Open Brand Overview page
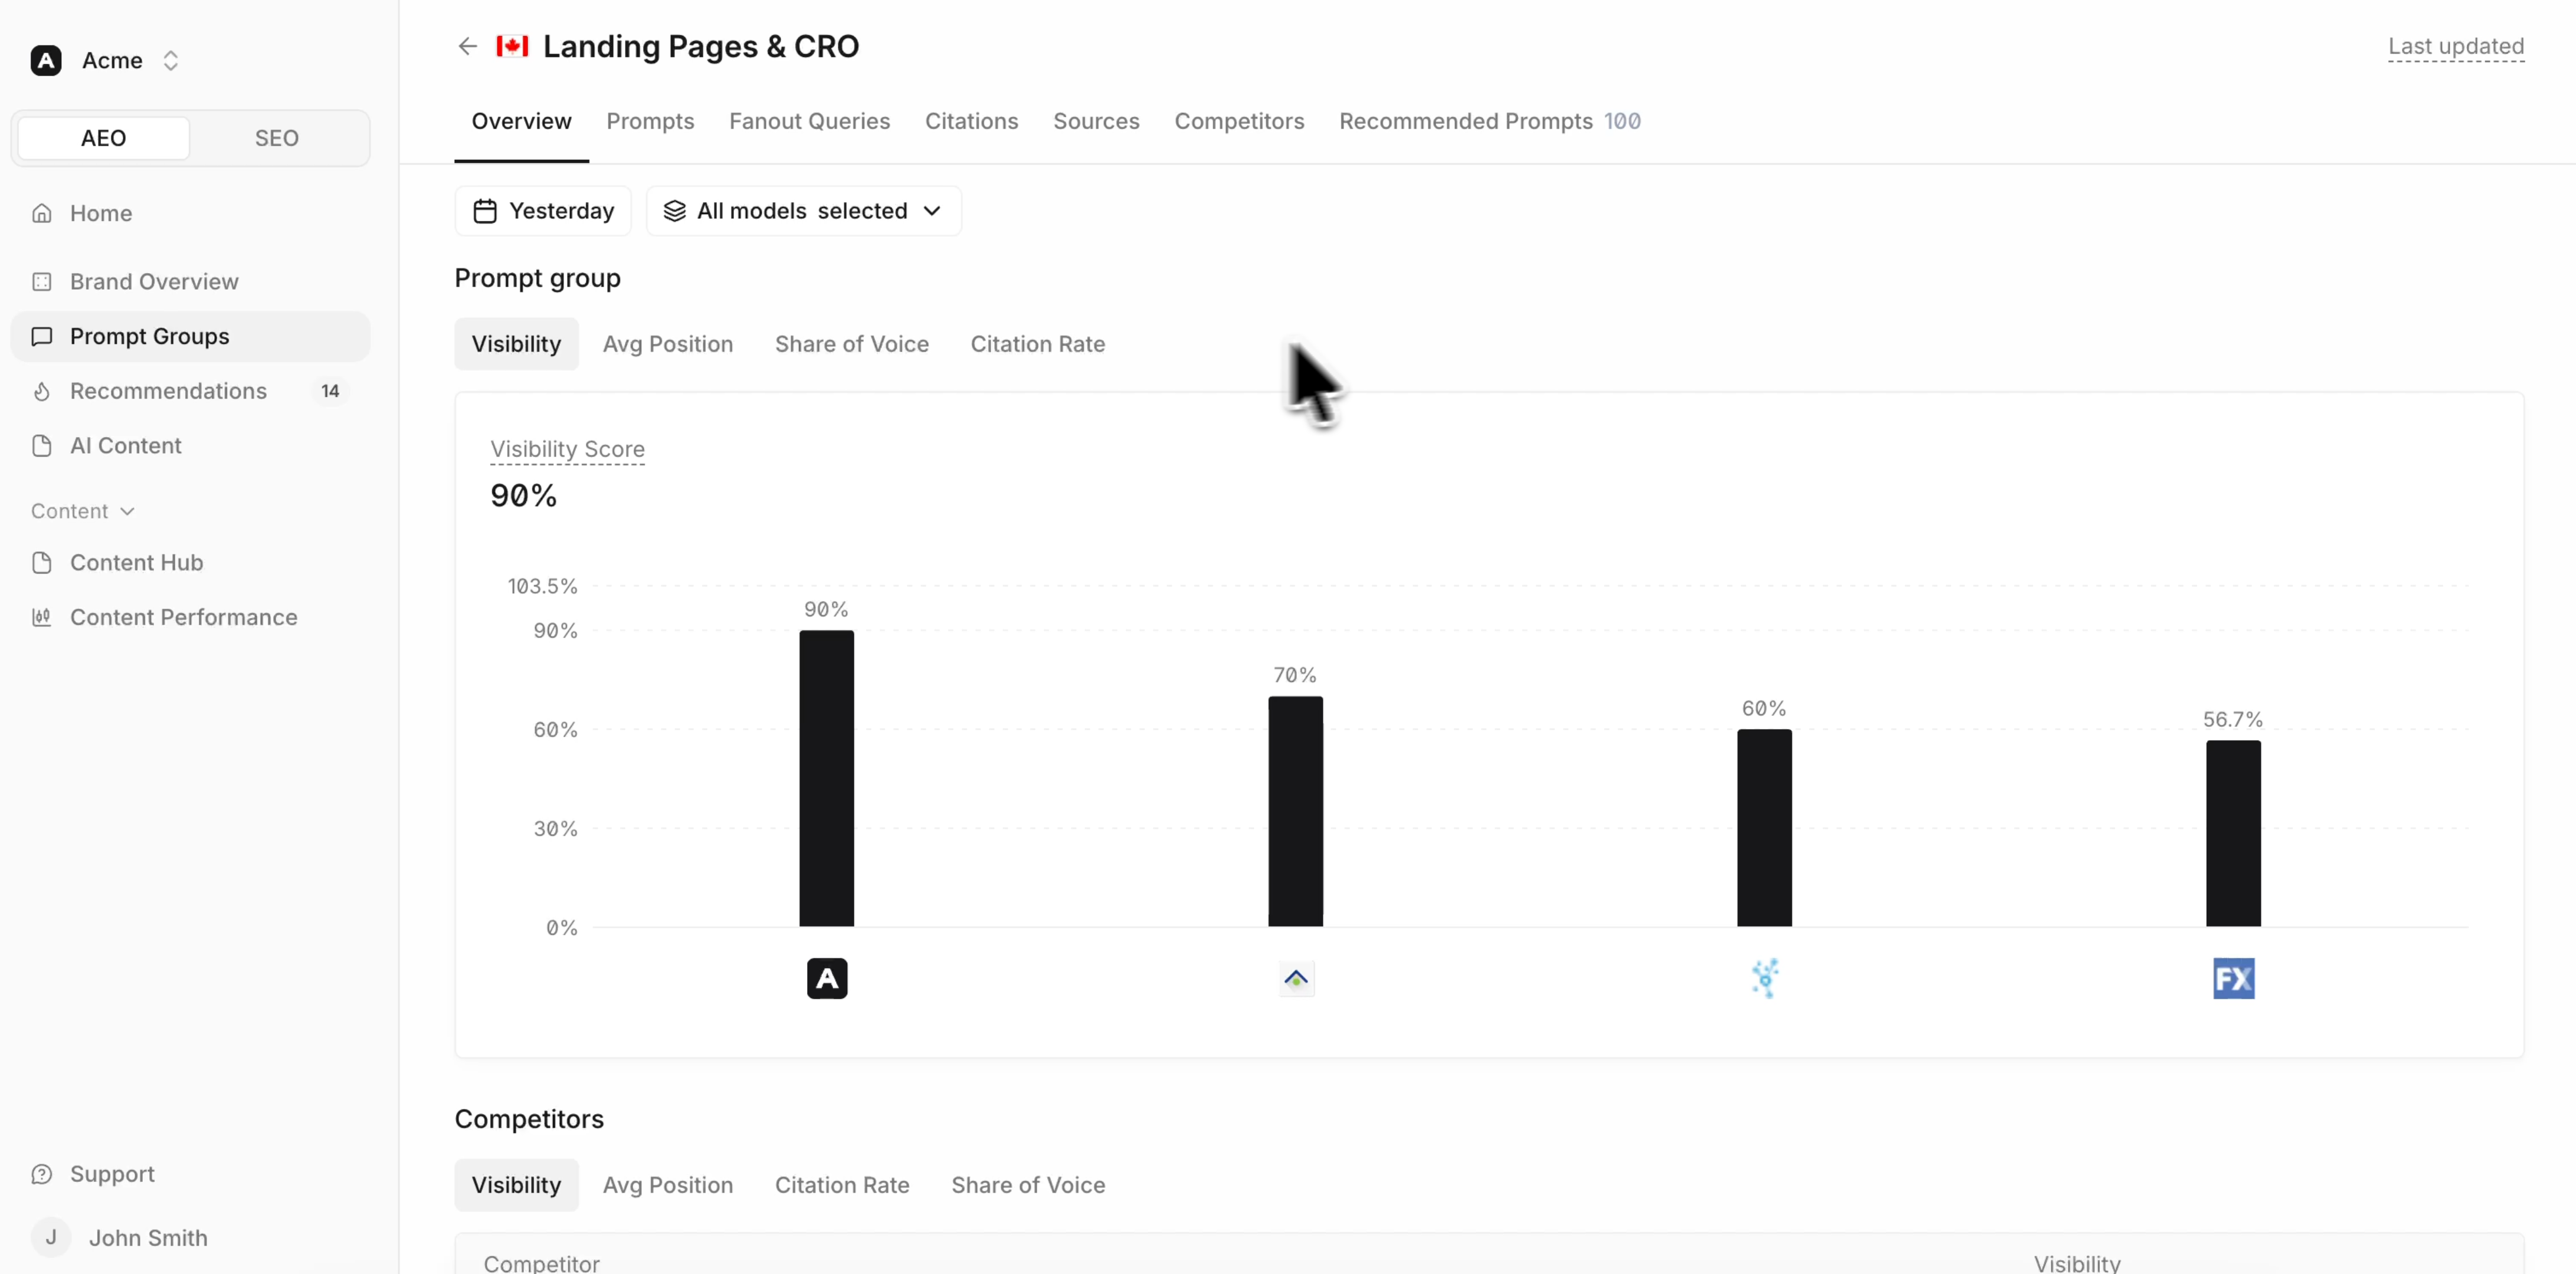The height and width of the screenshot is (1274, 2576). [x=190, y=282]
